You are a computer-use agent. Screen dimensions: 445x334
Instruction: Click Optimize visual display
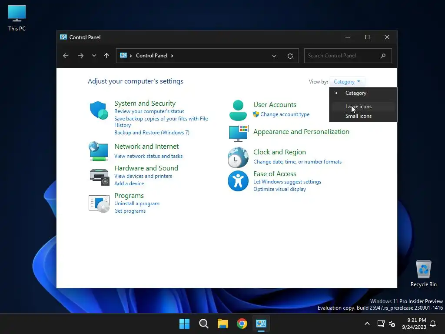[x=279, y=189]
